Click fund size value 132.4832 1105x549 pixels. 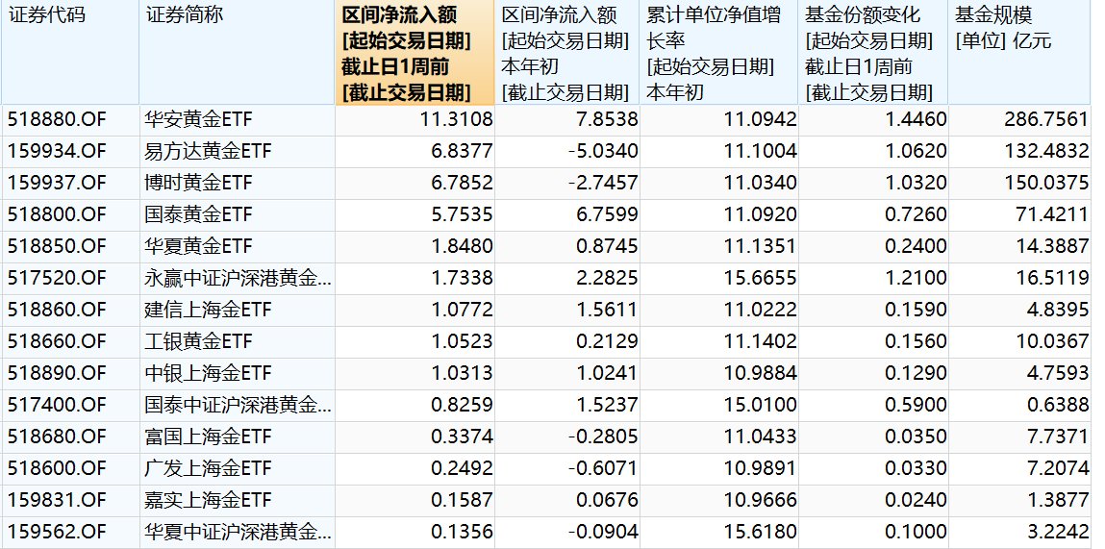(1046, 152)
